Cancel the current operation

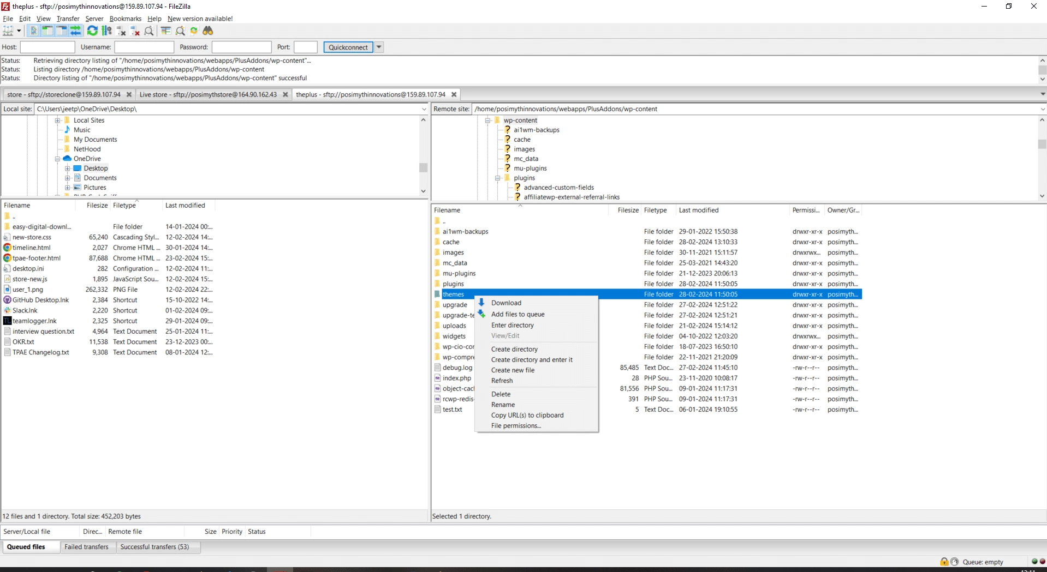pos(121,31)
